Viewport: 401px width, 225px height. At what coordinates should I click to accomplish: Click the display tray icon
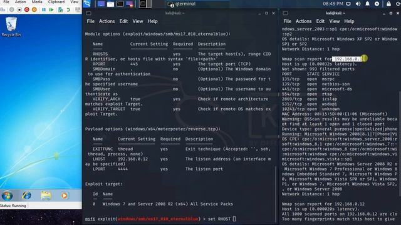pos(348,4)
